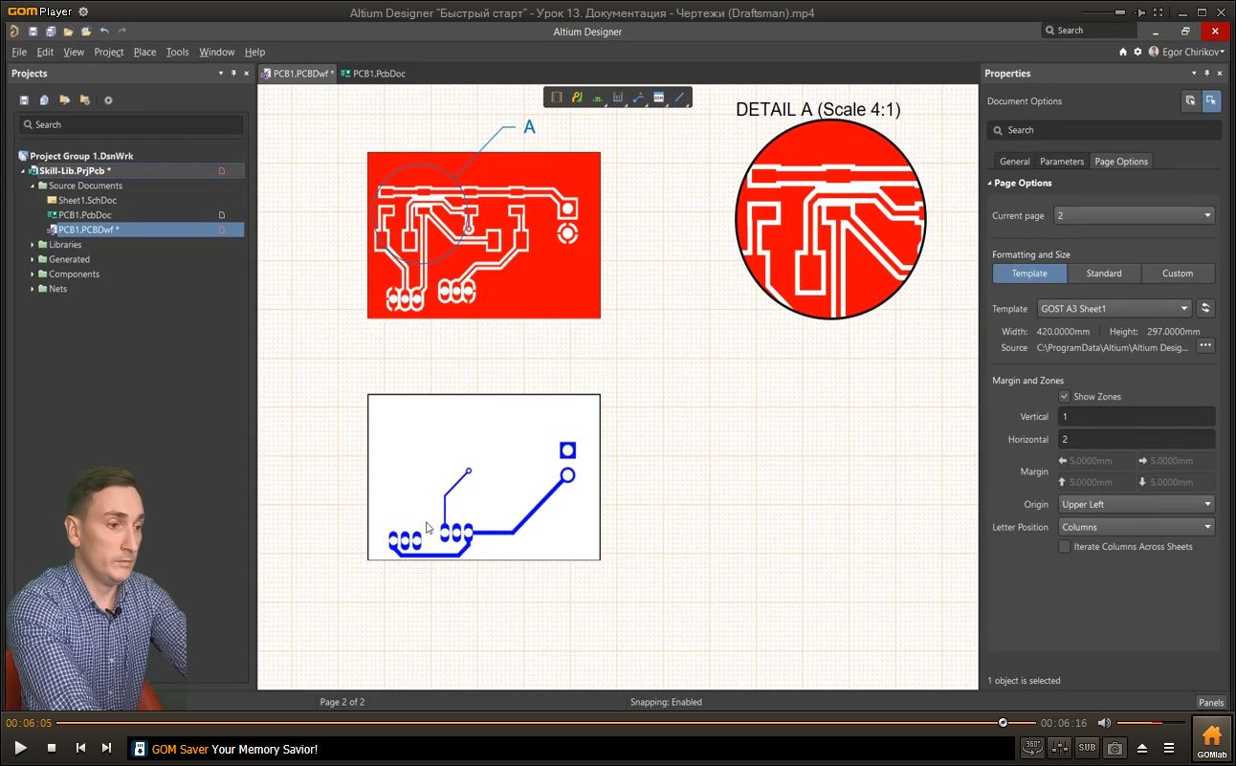The height and width of the screenshot is (766, 1236).
Task: Open the Template GOST A3 Sheet1 dropdown
Action: click(1115, 309)
